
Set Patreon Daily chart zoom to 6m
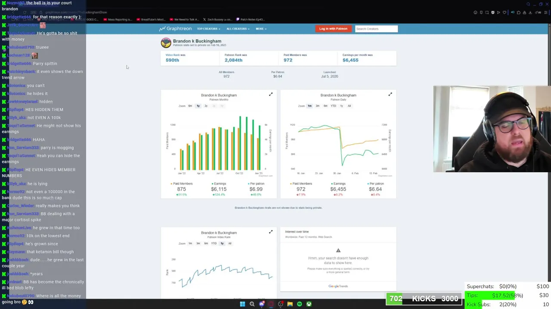[325, 106]
